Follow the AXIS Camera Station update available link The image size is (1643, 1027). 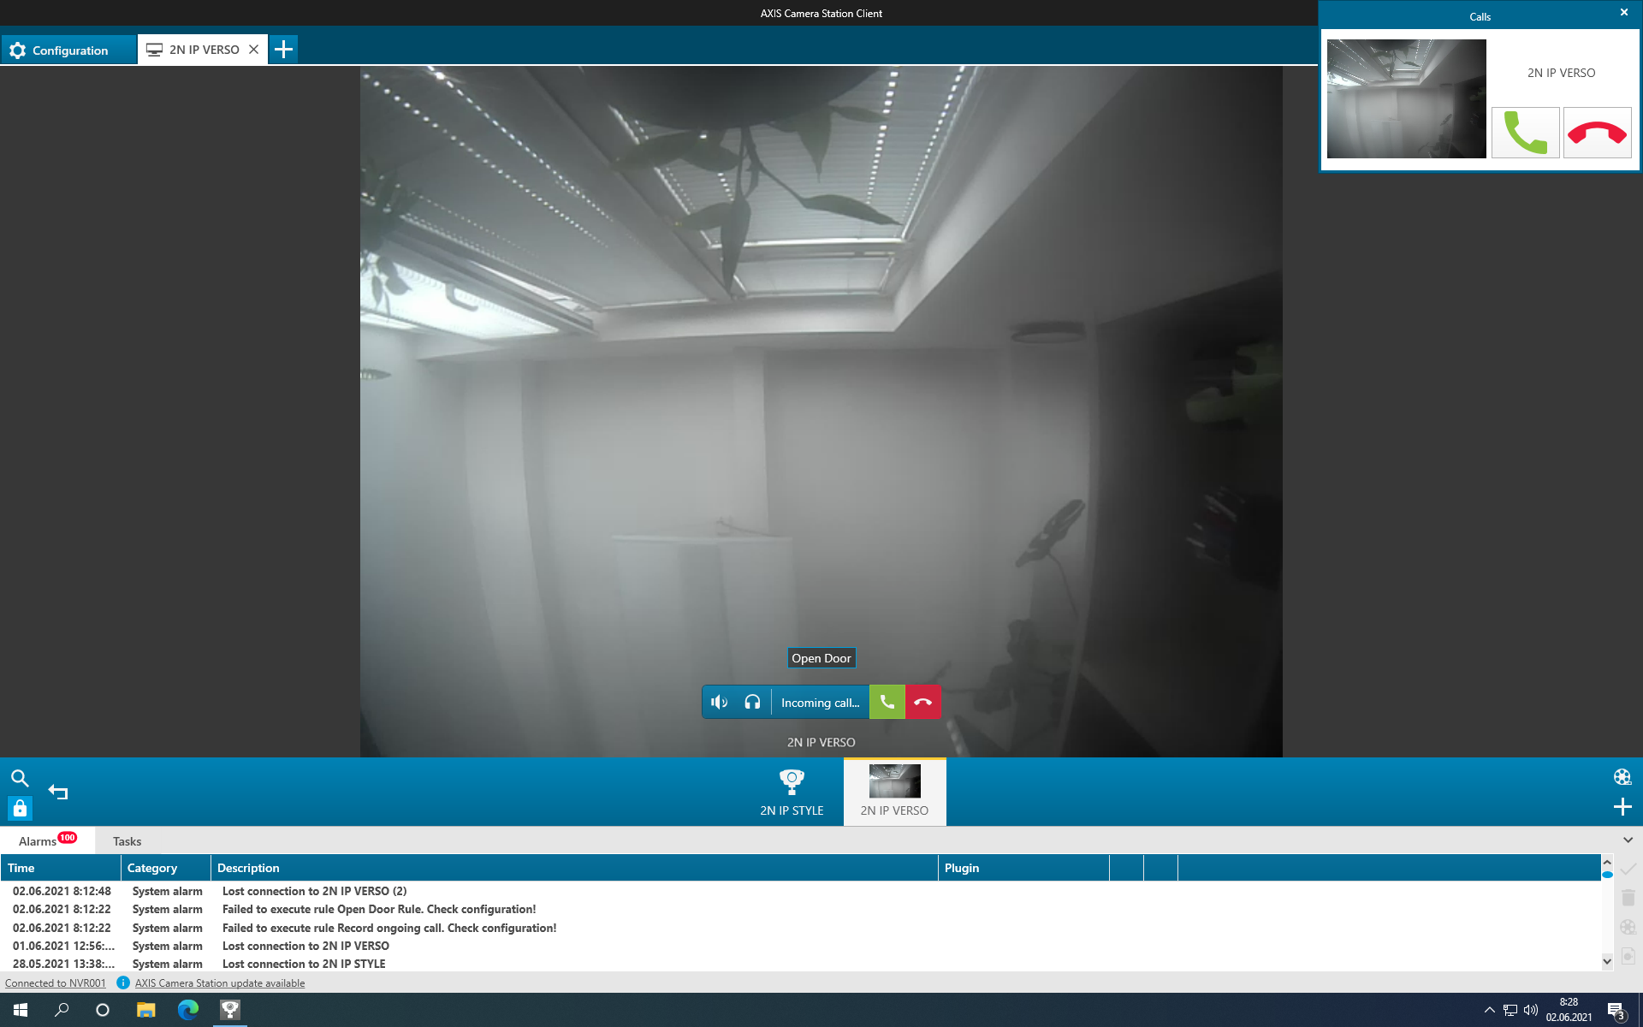coord(219,982)
